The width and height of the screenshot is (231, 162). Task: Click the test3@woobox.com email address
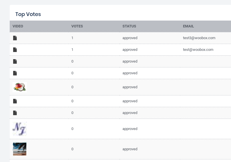tap(199, 38)
